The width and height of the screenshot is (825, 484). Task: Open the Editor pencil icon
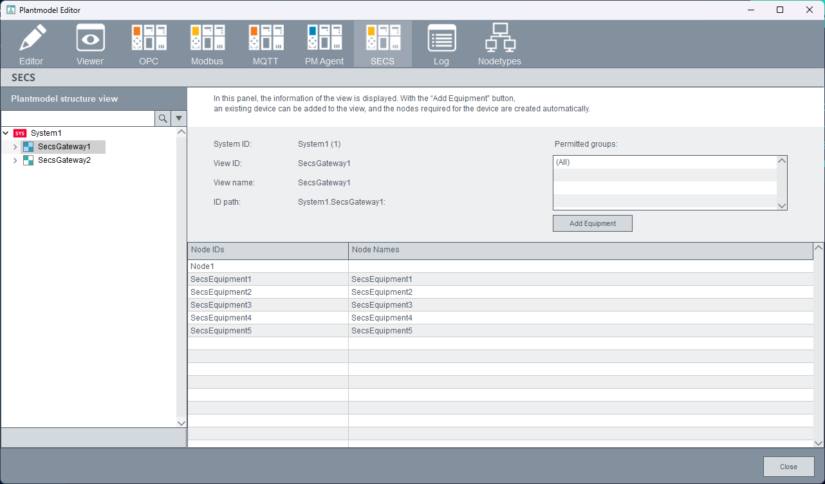[x=32, y=44]
